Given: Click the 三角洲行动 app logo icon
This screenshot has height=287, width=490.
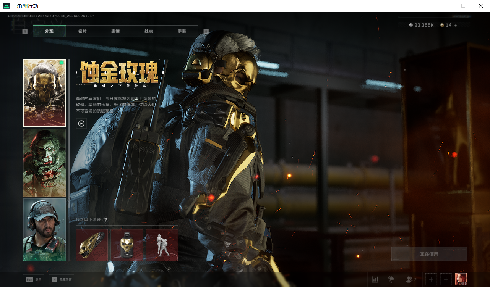Looking at the screenshot, I should click(6, 6).
